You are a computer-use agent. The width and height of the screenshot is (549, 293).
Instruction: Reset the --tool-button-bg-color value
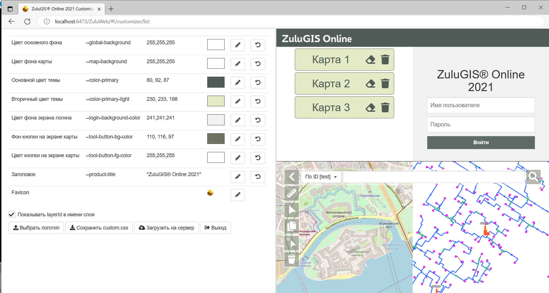(258, 139)
